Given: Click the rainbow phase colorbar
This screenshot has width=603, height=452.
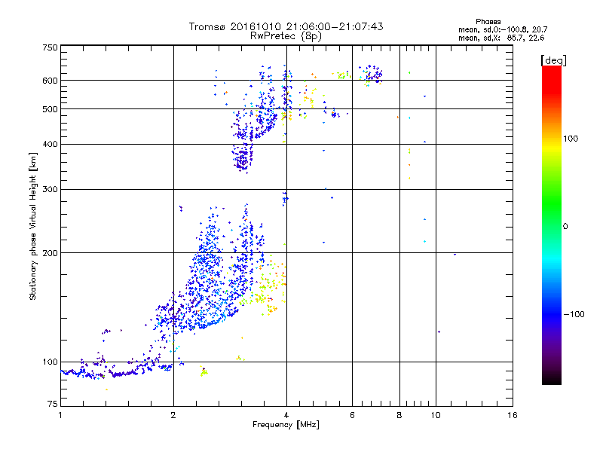Looking at the screenshot, I should pos(552,224).
